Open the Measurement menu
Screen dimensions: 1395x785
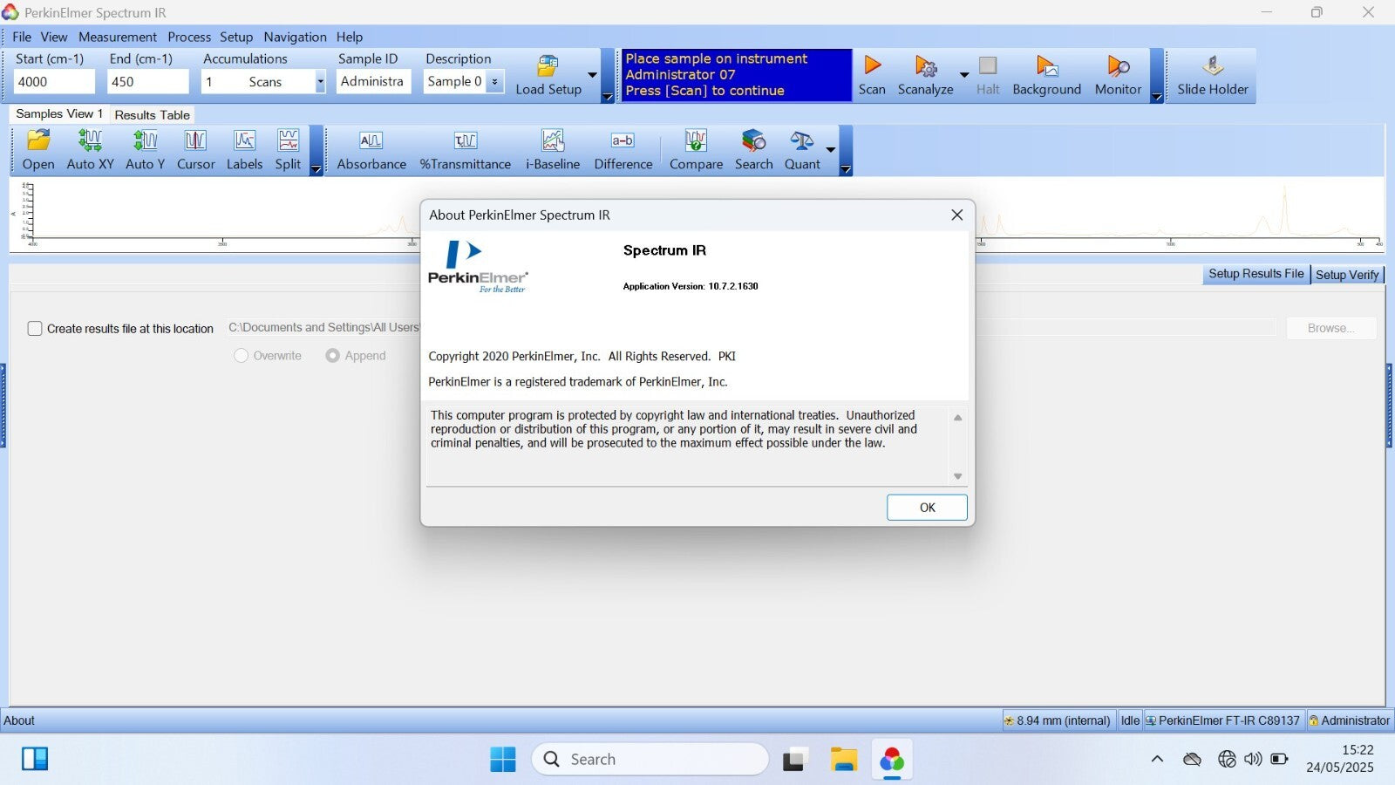click(118, 37)
